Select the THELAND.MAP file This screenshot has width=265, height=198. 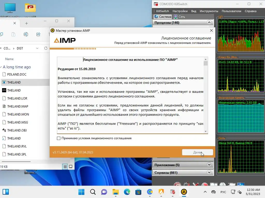[x=18, y=106]
